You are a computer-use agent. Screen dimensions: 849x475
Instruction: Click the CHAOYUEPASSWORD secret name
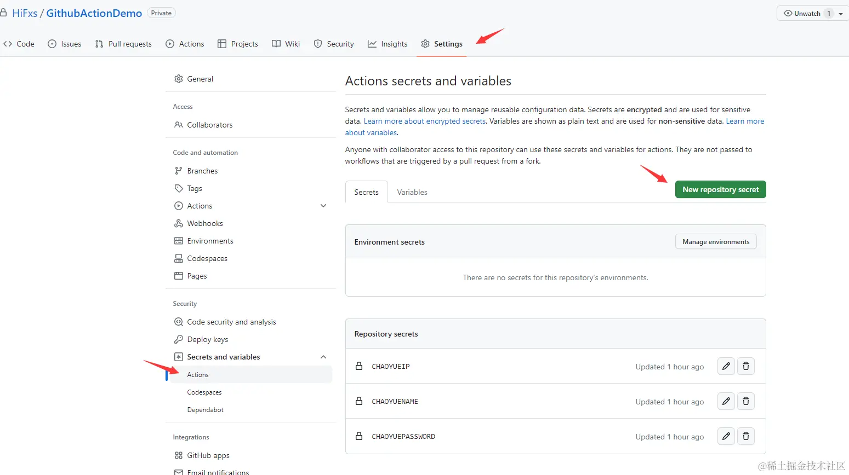403,436
